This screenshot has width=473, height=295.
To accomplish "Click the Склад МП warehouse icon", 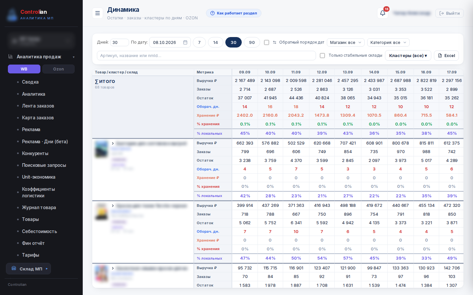I will pyautogui.click(x=14, y=268).
